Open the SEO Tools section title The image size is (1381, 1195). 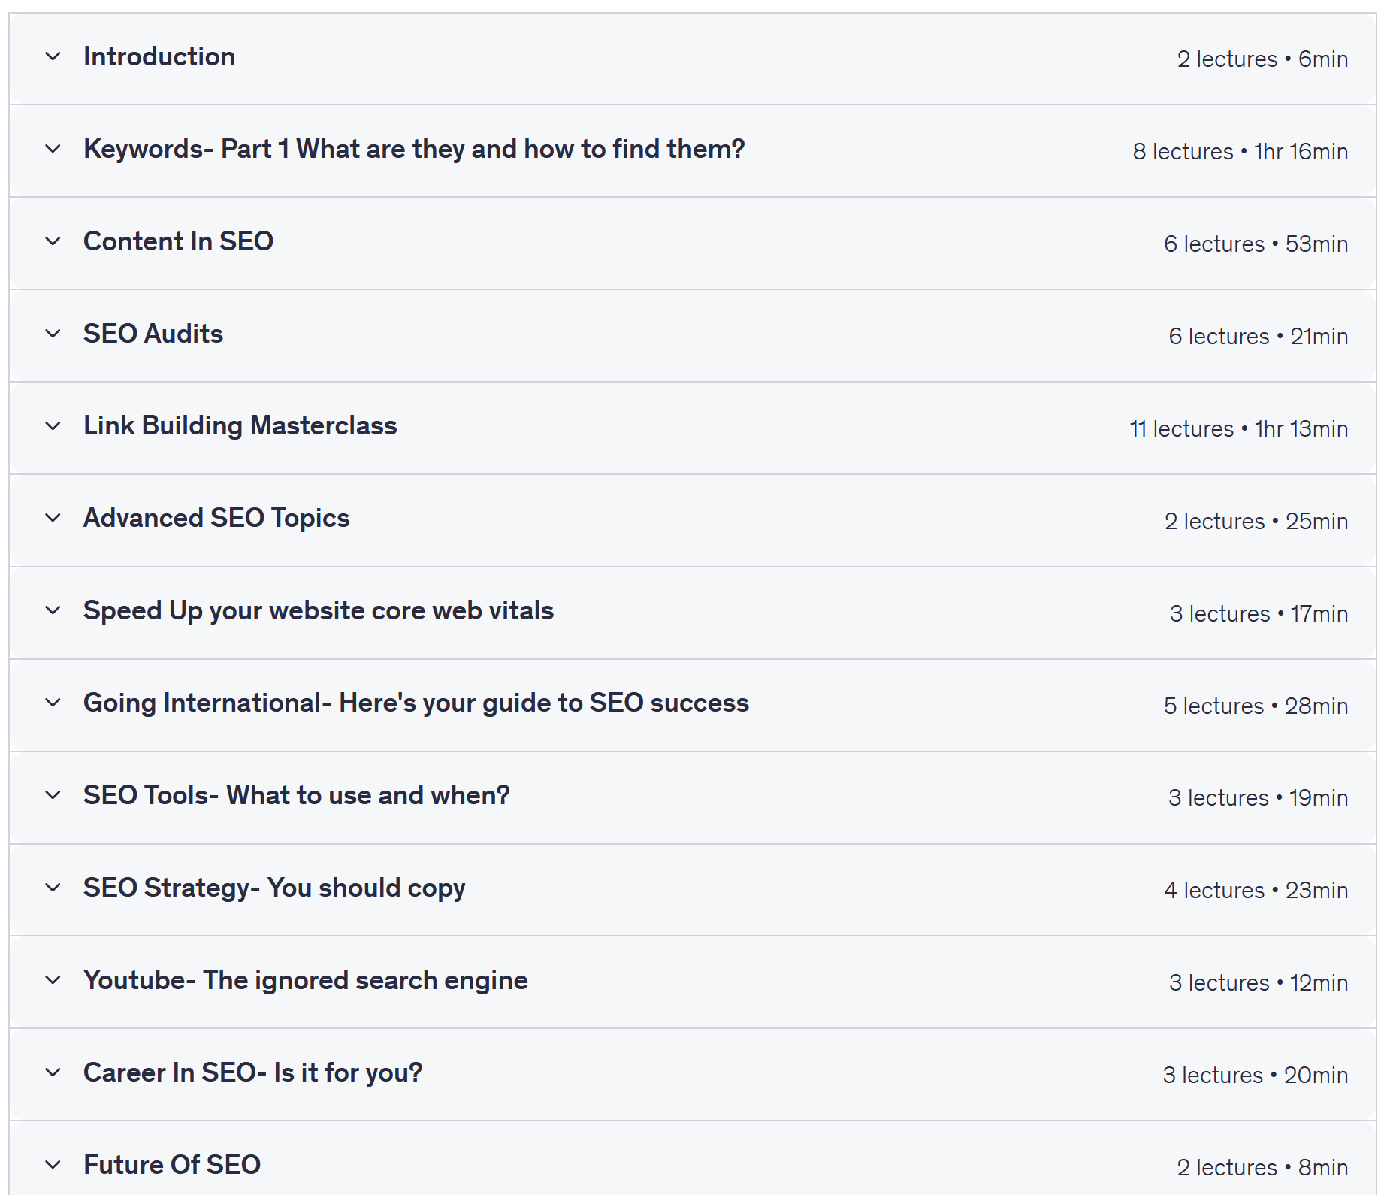click(296, 795)
